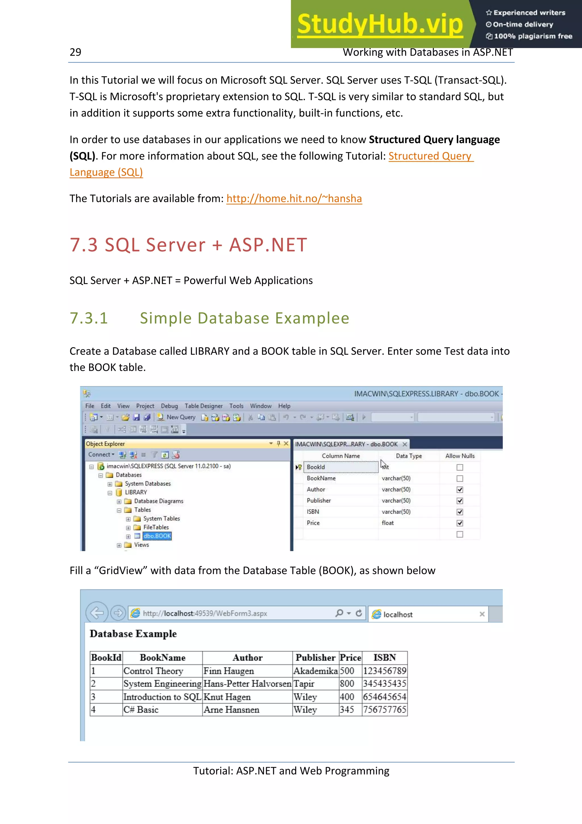Open the Tools menu
This screenshot has width=582, height=824.
pyautogui.click(x=236, y=406)
